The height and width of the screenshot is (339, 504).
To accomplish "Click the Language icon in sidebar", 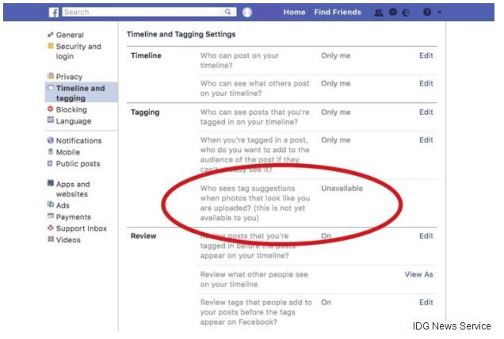I will (51, 120).
